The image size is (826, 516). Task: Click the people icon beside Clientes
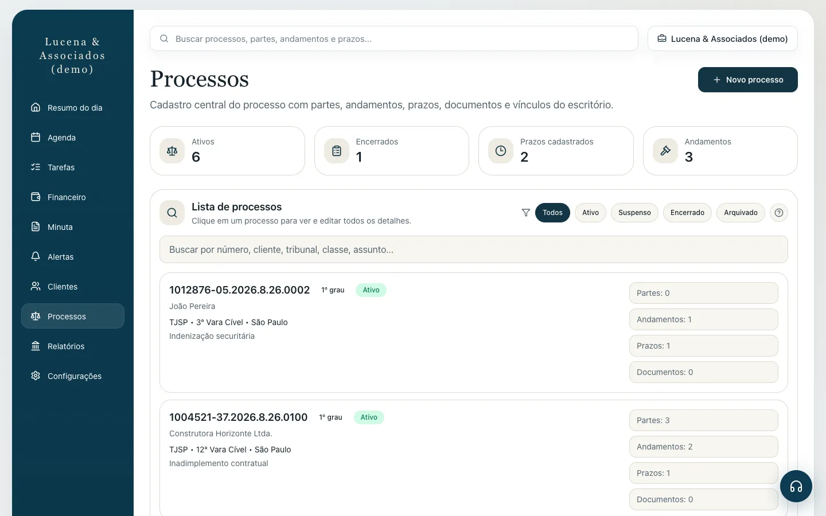tap(36, 286)
